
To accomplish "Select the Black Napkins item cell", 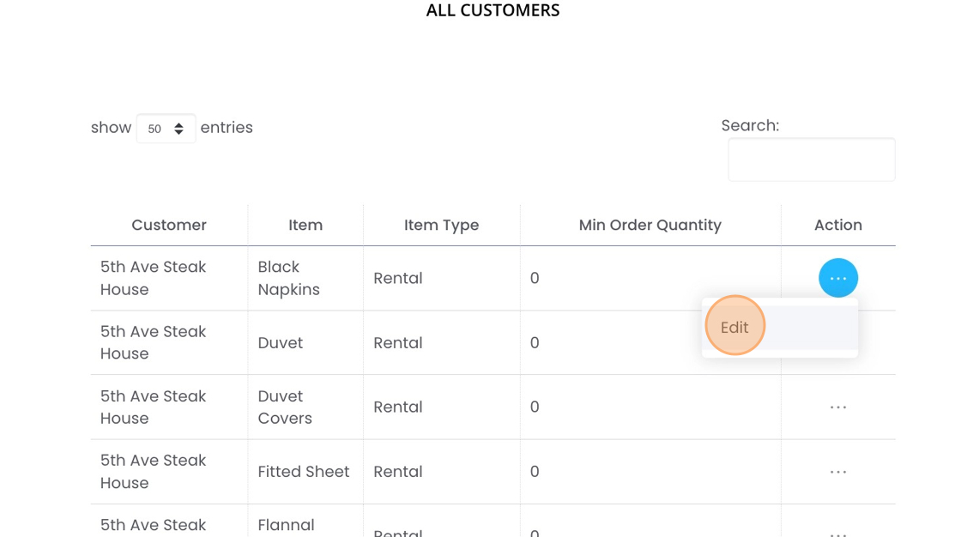I will point(288,278).
